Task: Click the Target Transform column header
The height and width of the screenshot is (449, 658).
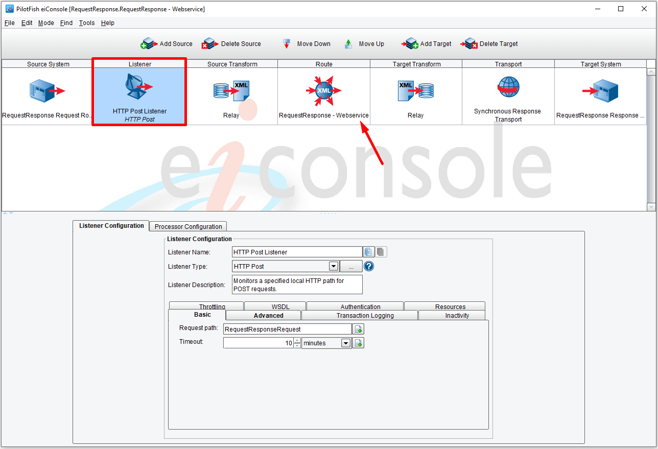Action: click(416, 64)
